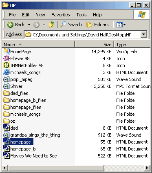Select the homepage_files folder icon
This screenshot has height=173, width=152.
6,107
